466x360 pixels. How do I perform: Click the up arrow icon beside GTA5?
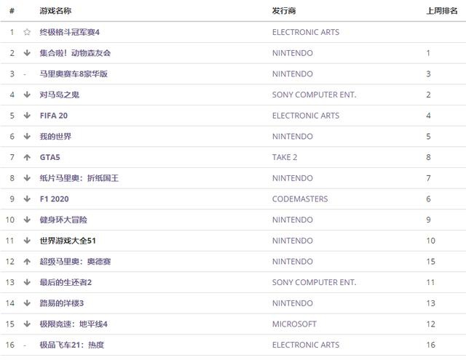pos(27,157)
